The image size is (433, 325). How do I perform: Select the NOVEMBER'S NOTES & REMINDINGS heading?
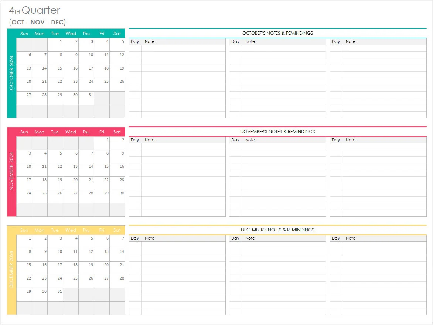(x=277, y=132)
